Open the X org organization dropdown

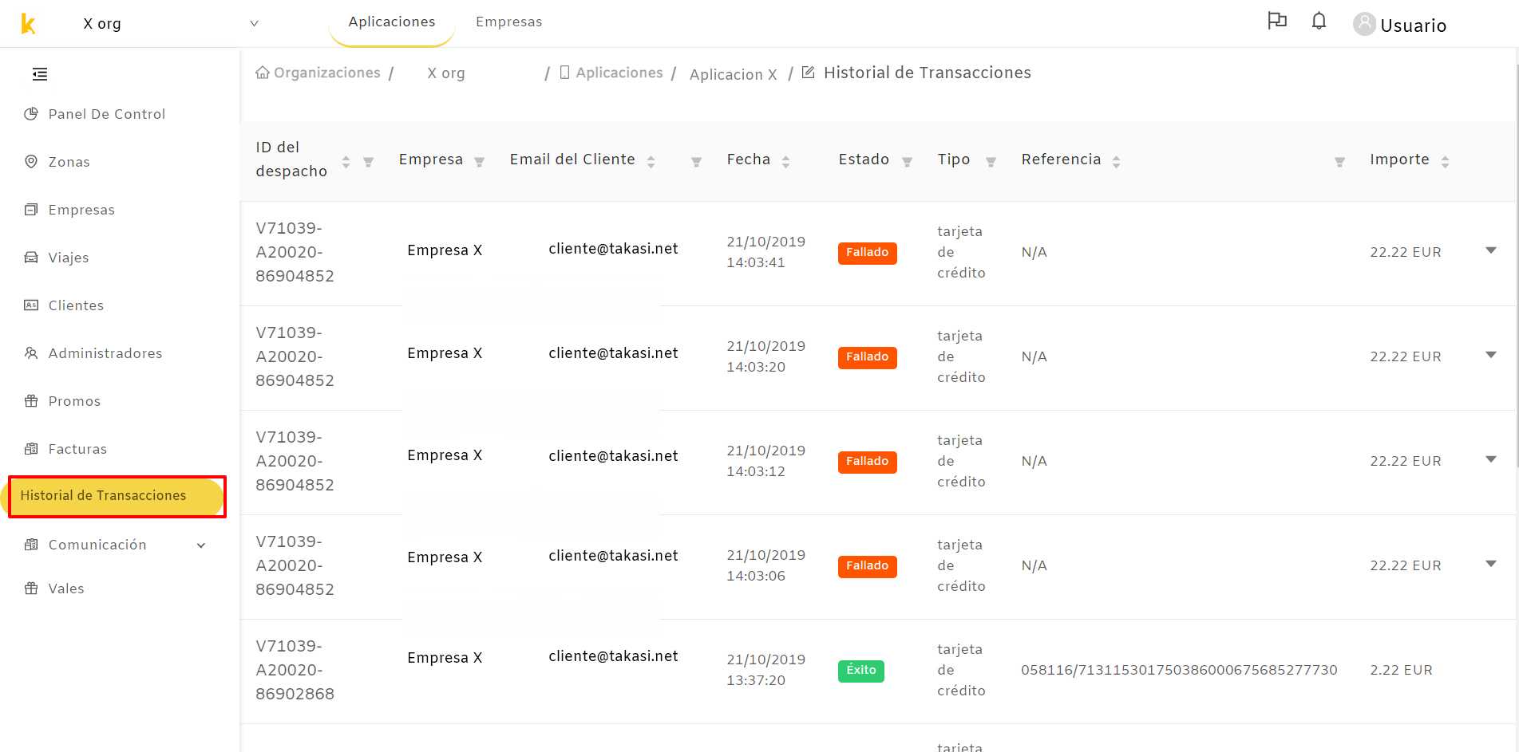click(171, 24)
